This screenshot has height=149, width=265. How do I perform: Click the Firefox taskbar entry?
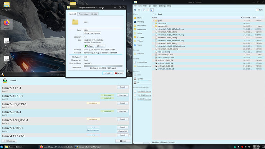(56, 147)
